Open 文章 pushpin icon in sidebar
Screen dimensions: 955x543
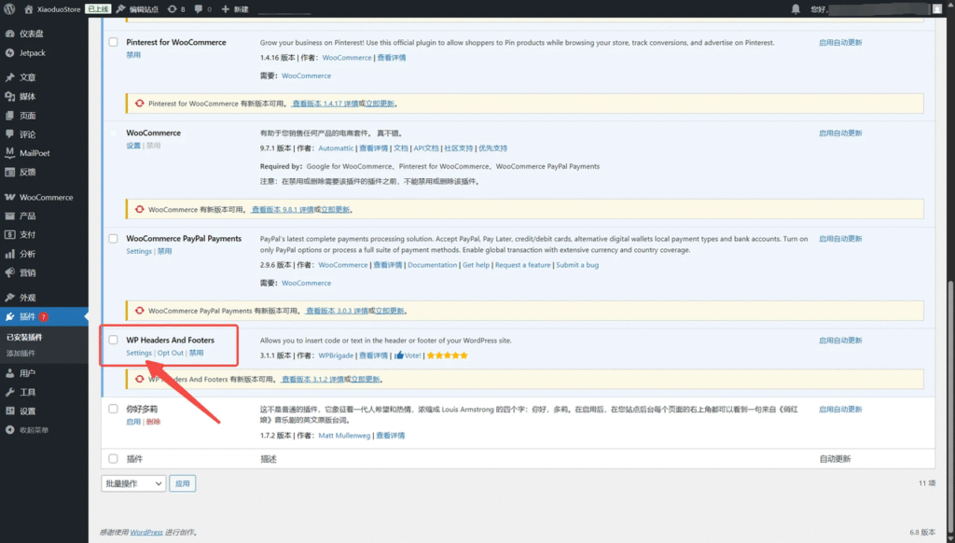click(9, 77)
